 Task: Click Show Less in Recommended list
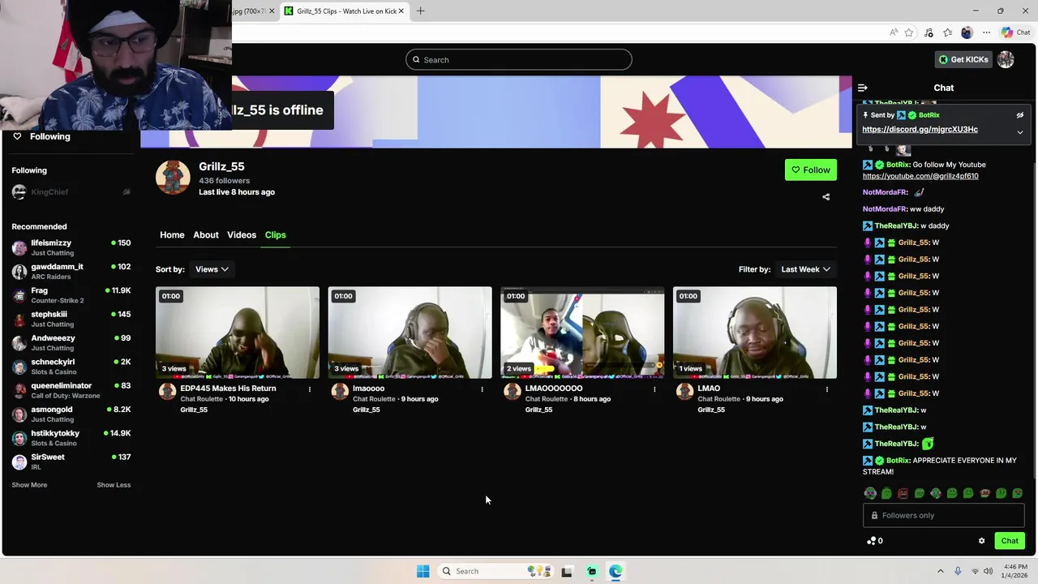click(114, 485)
